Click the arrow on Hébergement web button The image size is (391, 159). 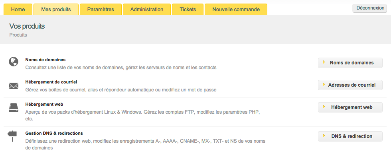pos(324,107)
